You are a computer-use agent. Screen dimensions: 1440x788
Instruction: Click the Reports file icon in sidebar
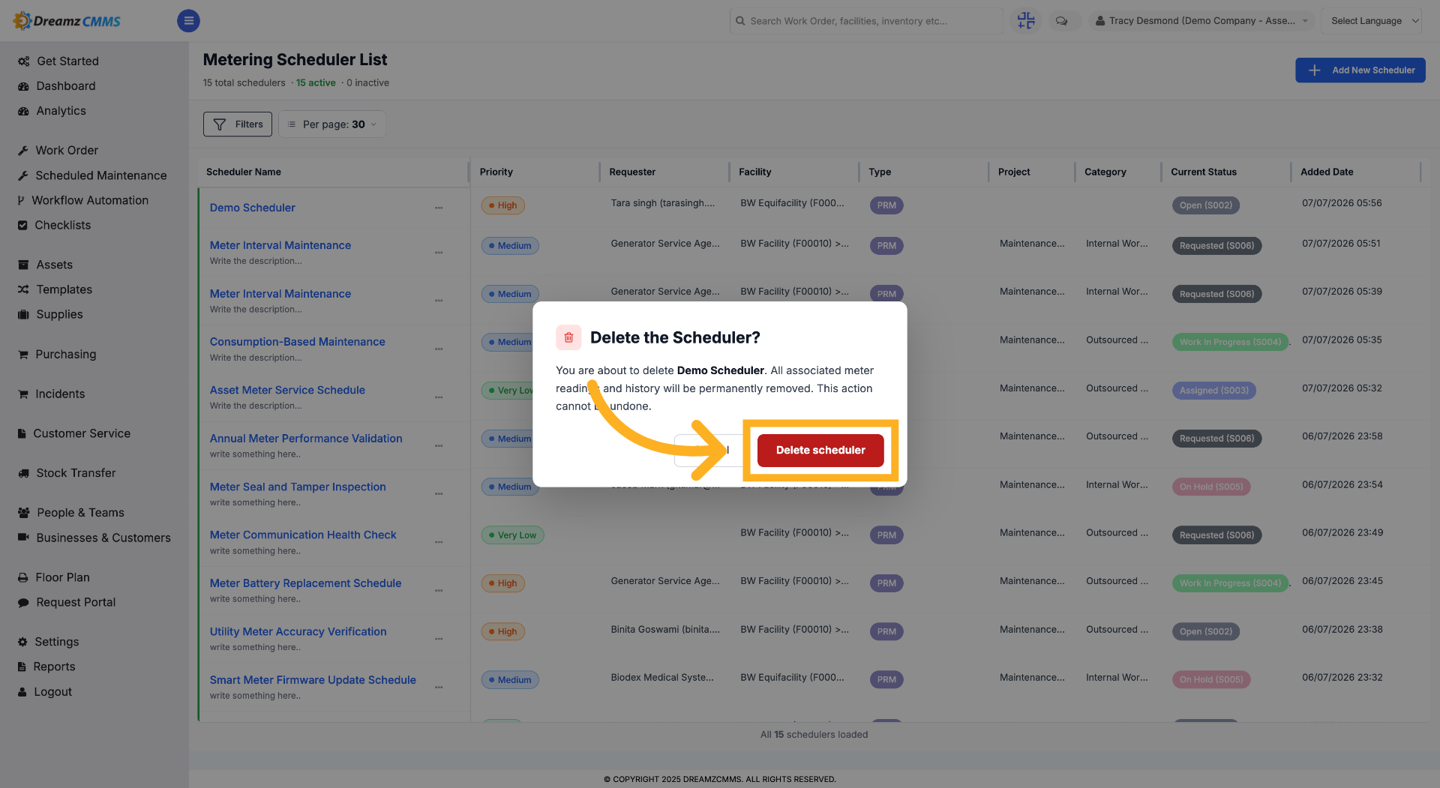pyautogui.click(x=22, y=667)
